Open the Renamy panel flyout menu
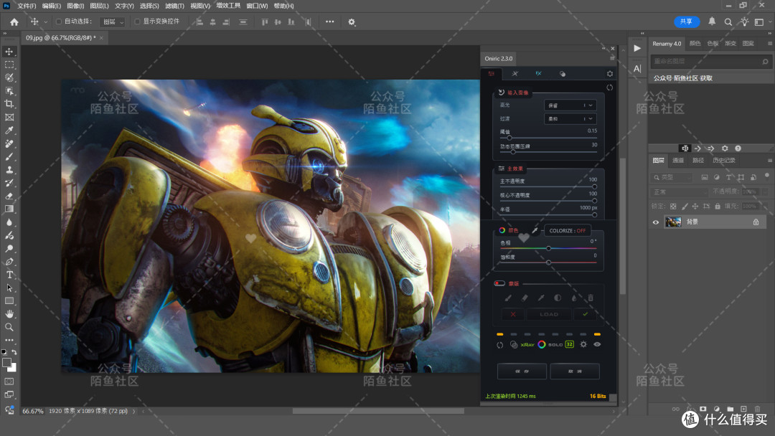 (x=769, y=44)
